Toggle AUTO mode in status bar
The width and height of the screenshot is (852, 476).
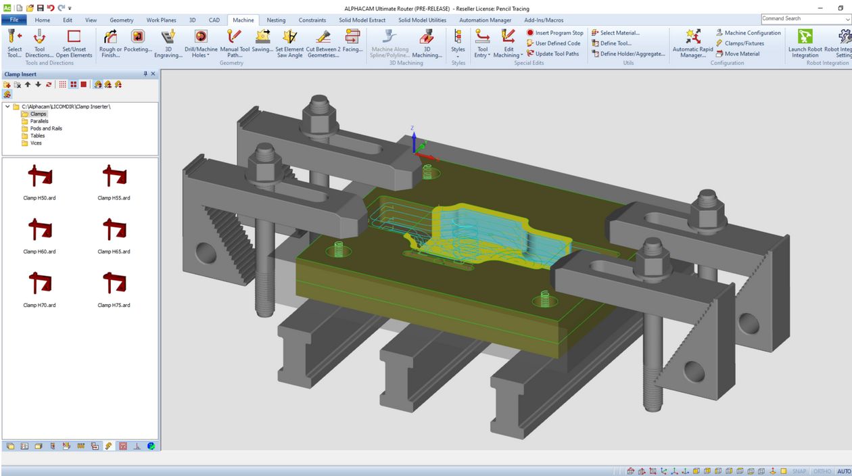coord(843,471)
